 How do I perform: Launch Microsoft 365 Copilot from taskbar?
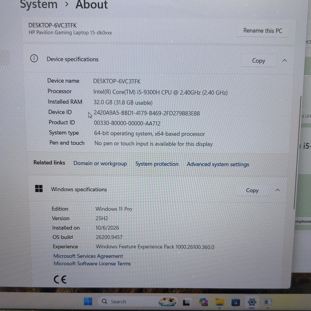203,302
